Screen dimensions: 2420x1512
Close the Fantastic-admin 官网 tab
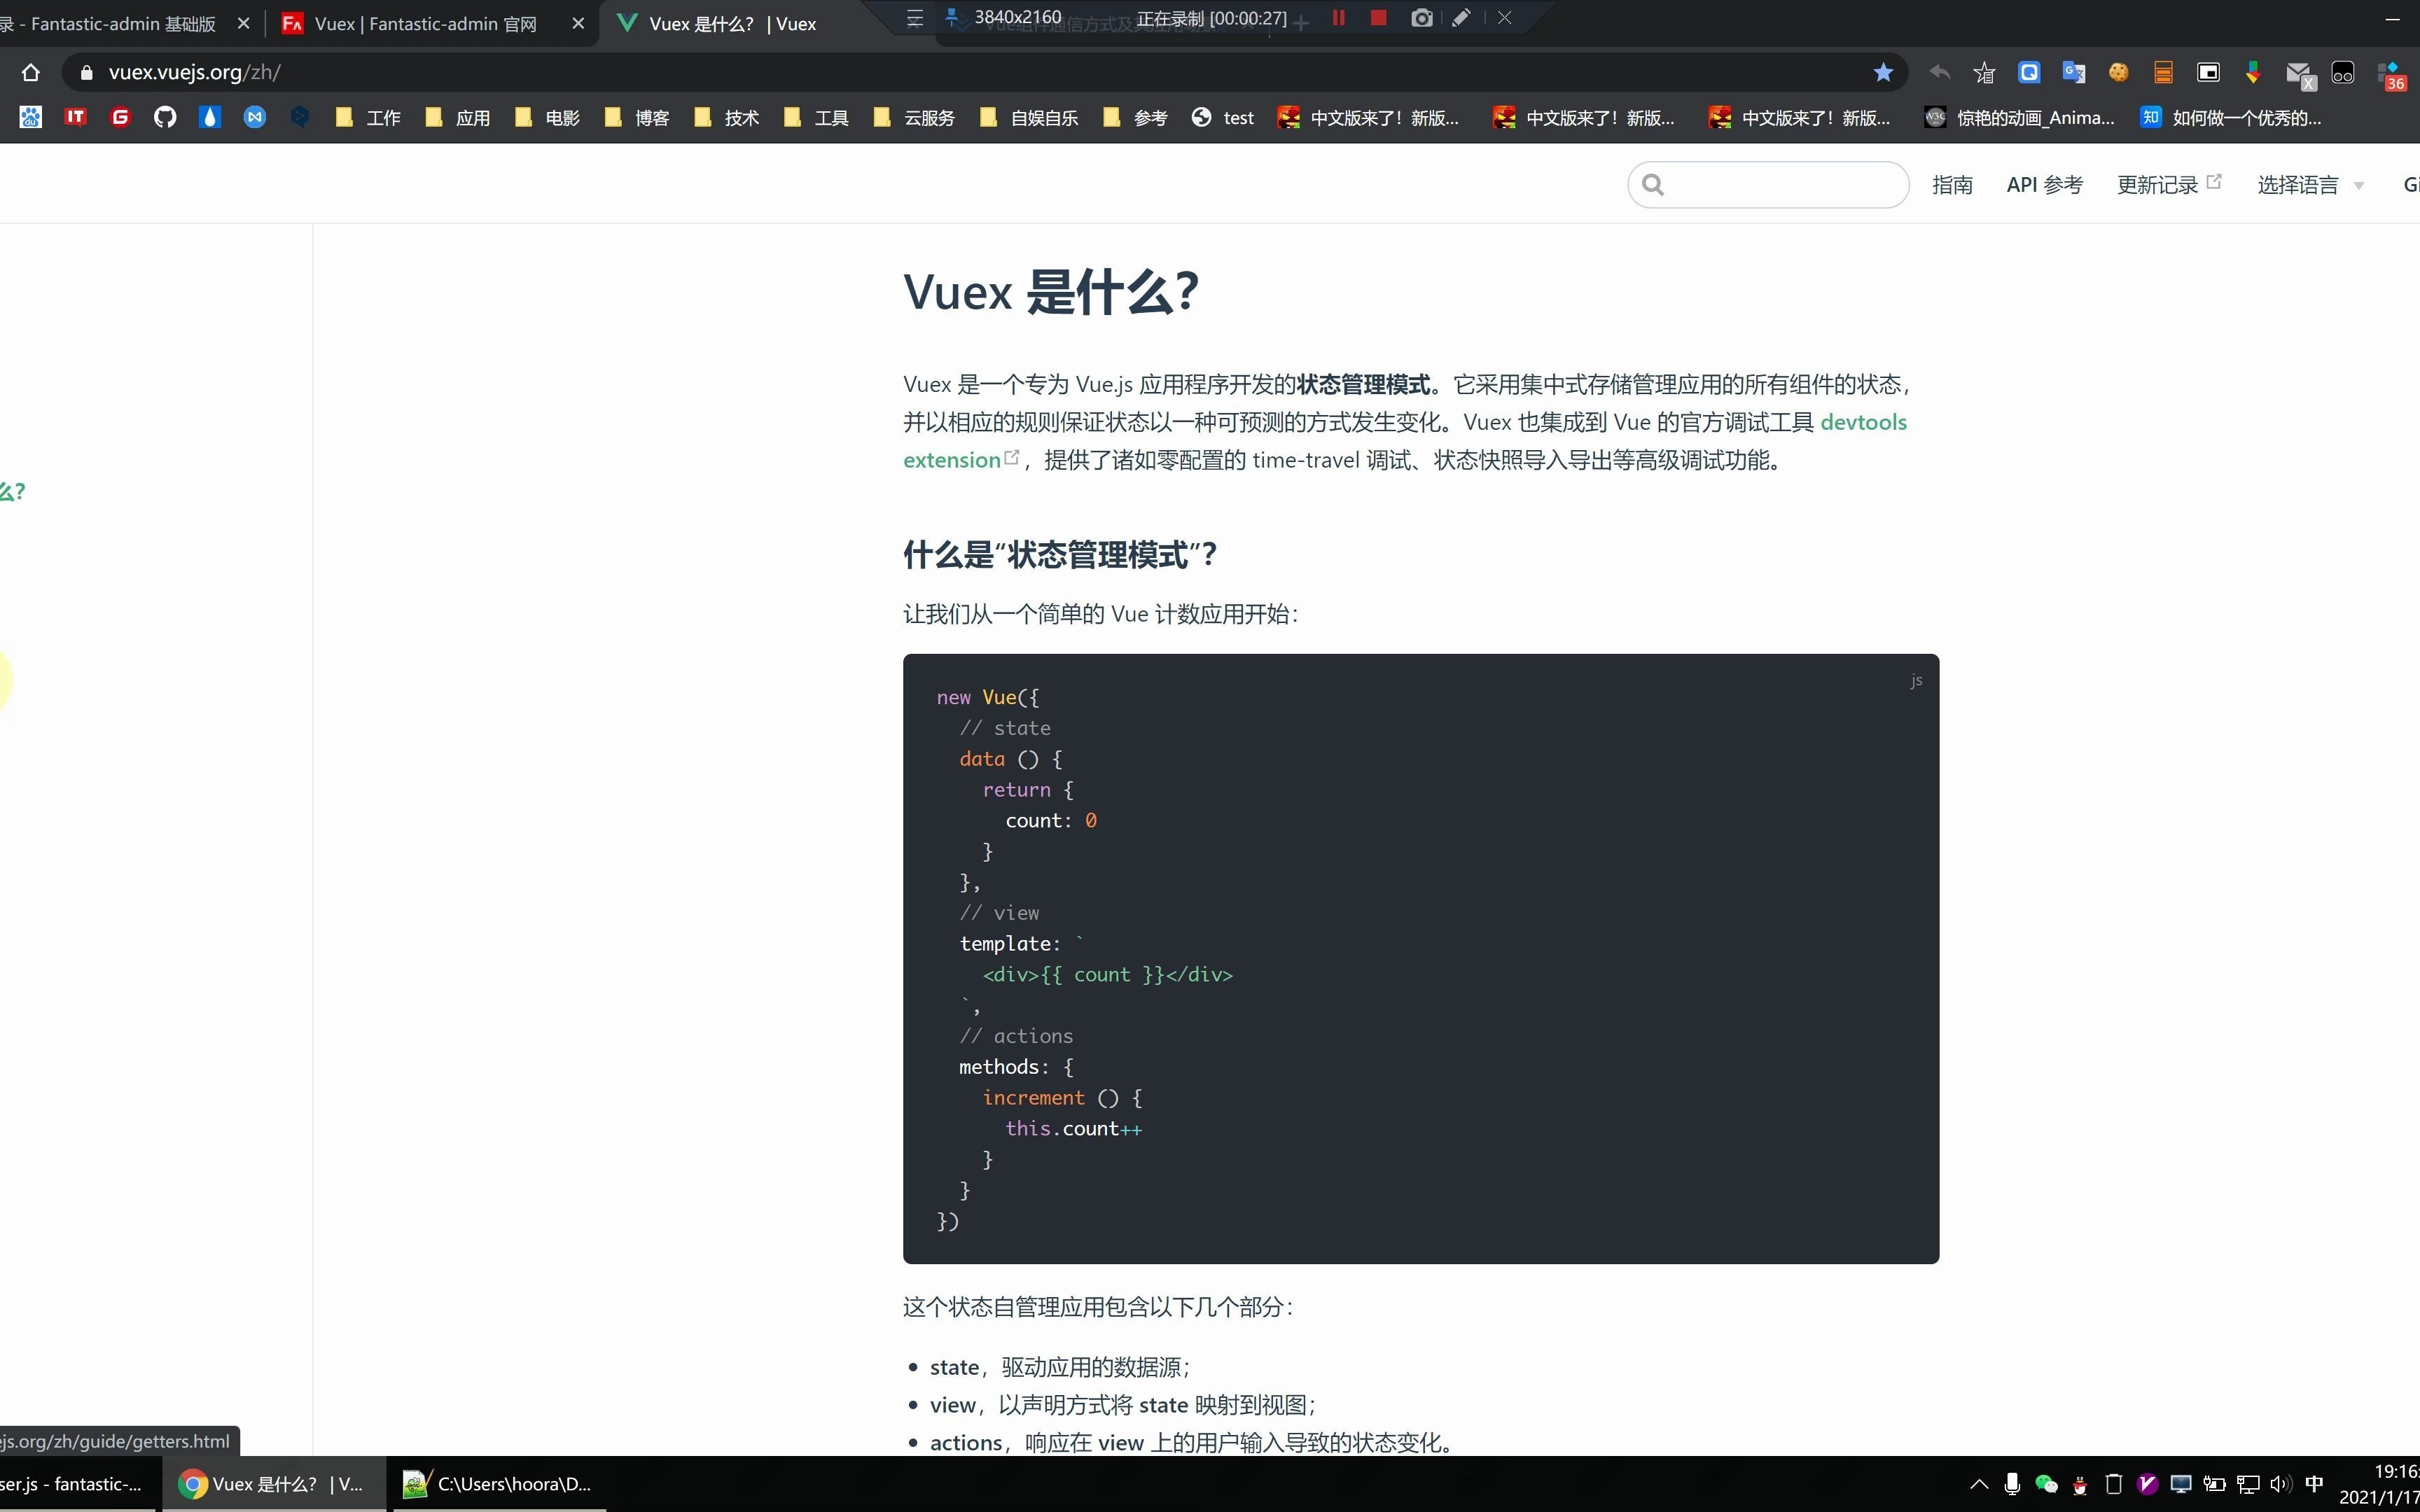point(578,23)
